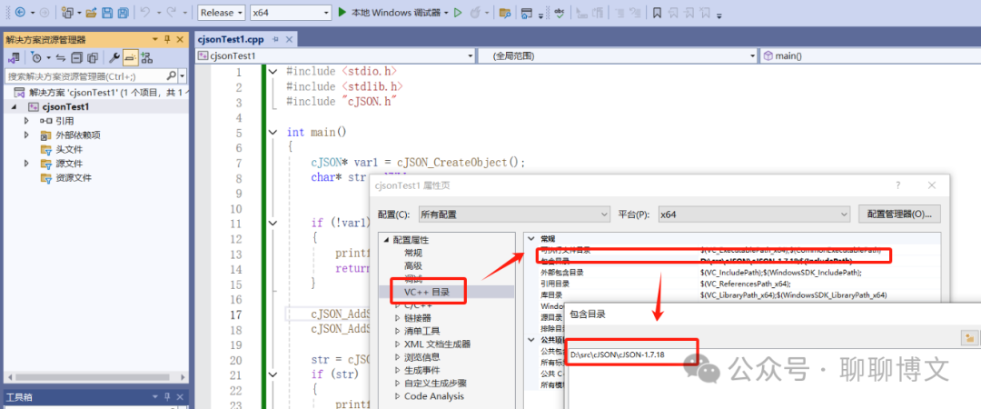The image size is (981, 409).
Task: Start debugging with the green play icon
Action: [x=342, y=12]
